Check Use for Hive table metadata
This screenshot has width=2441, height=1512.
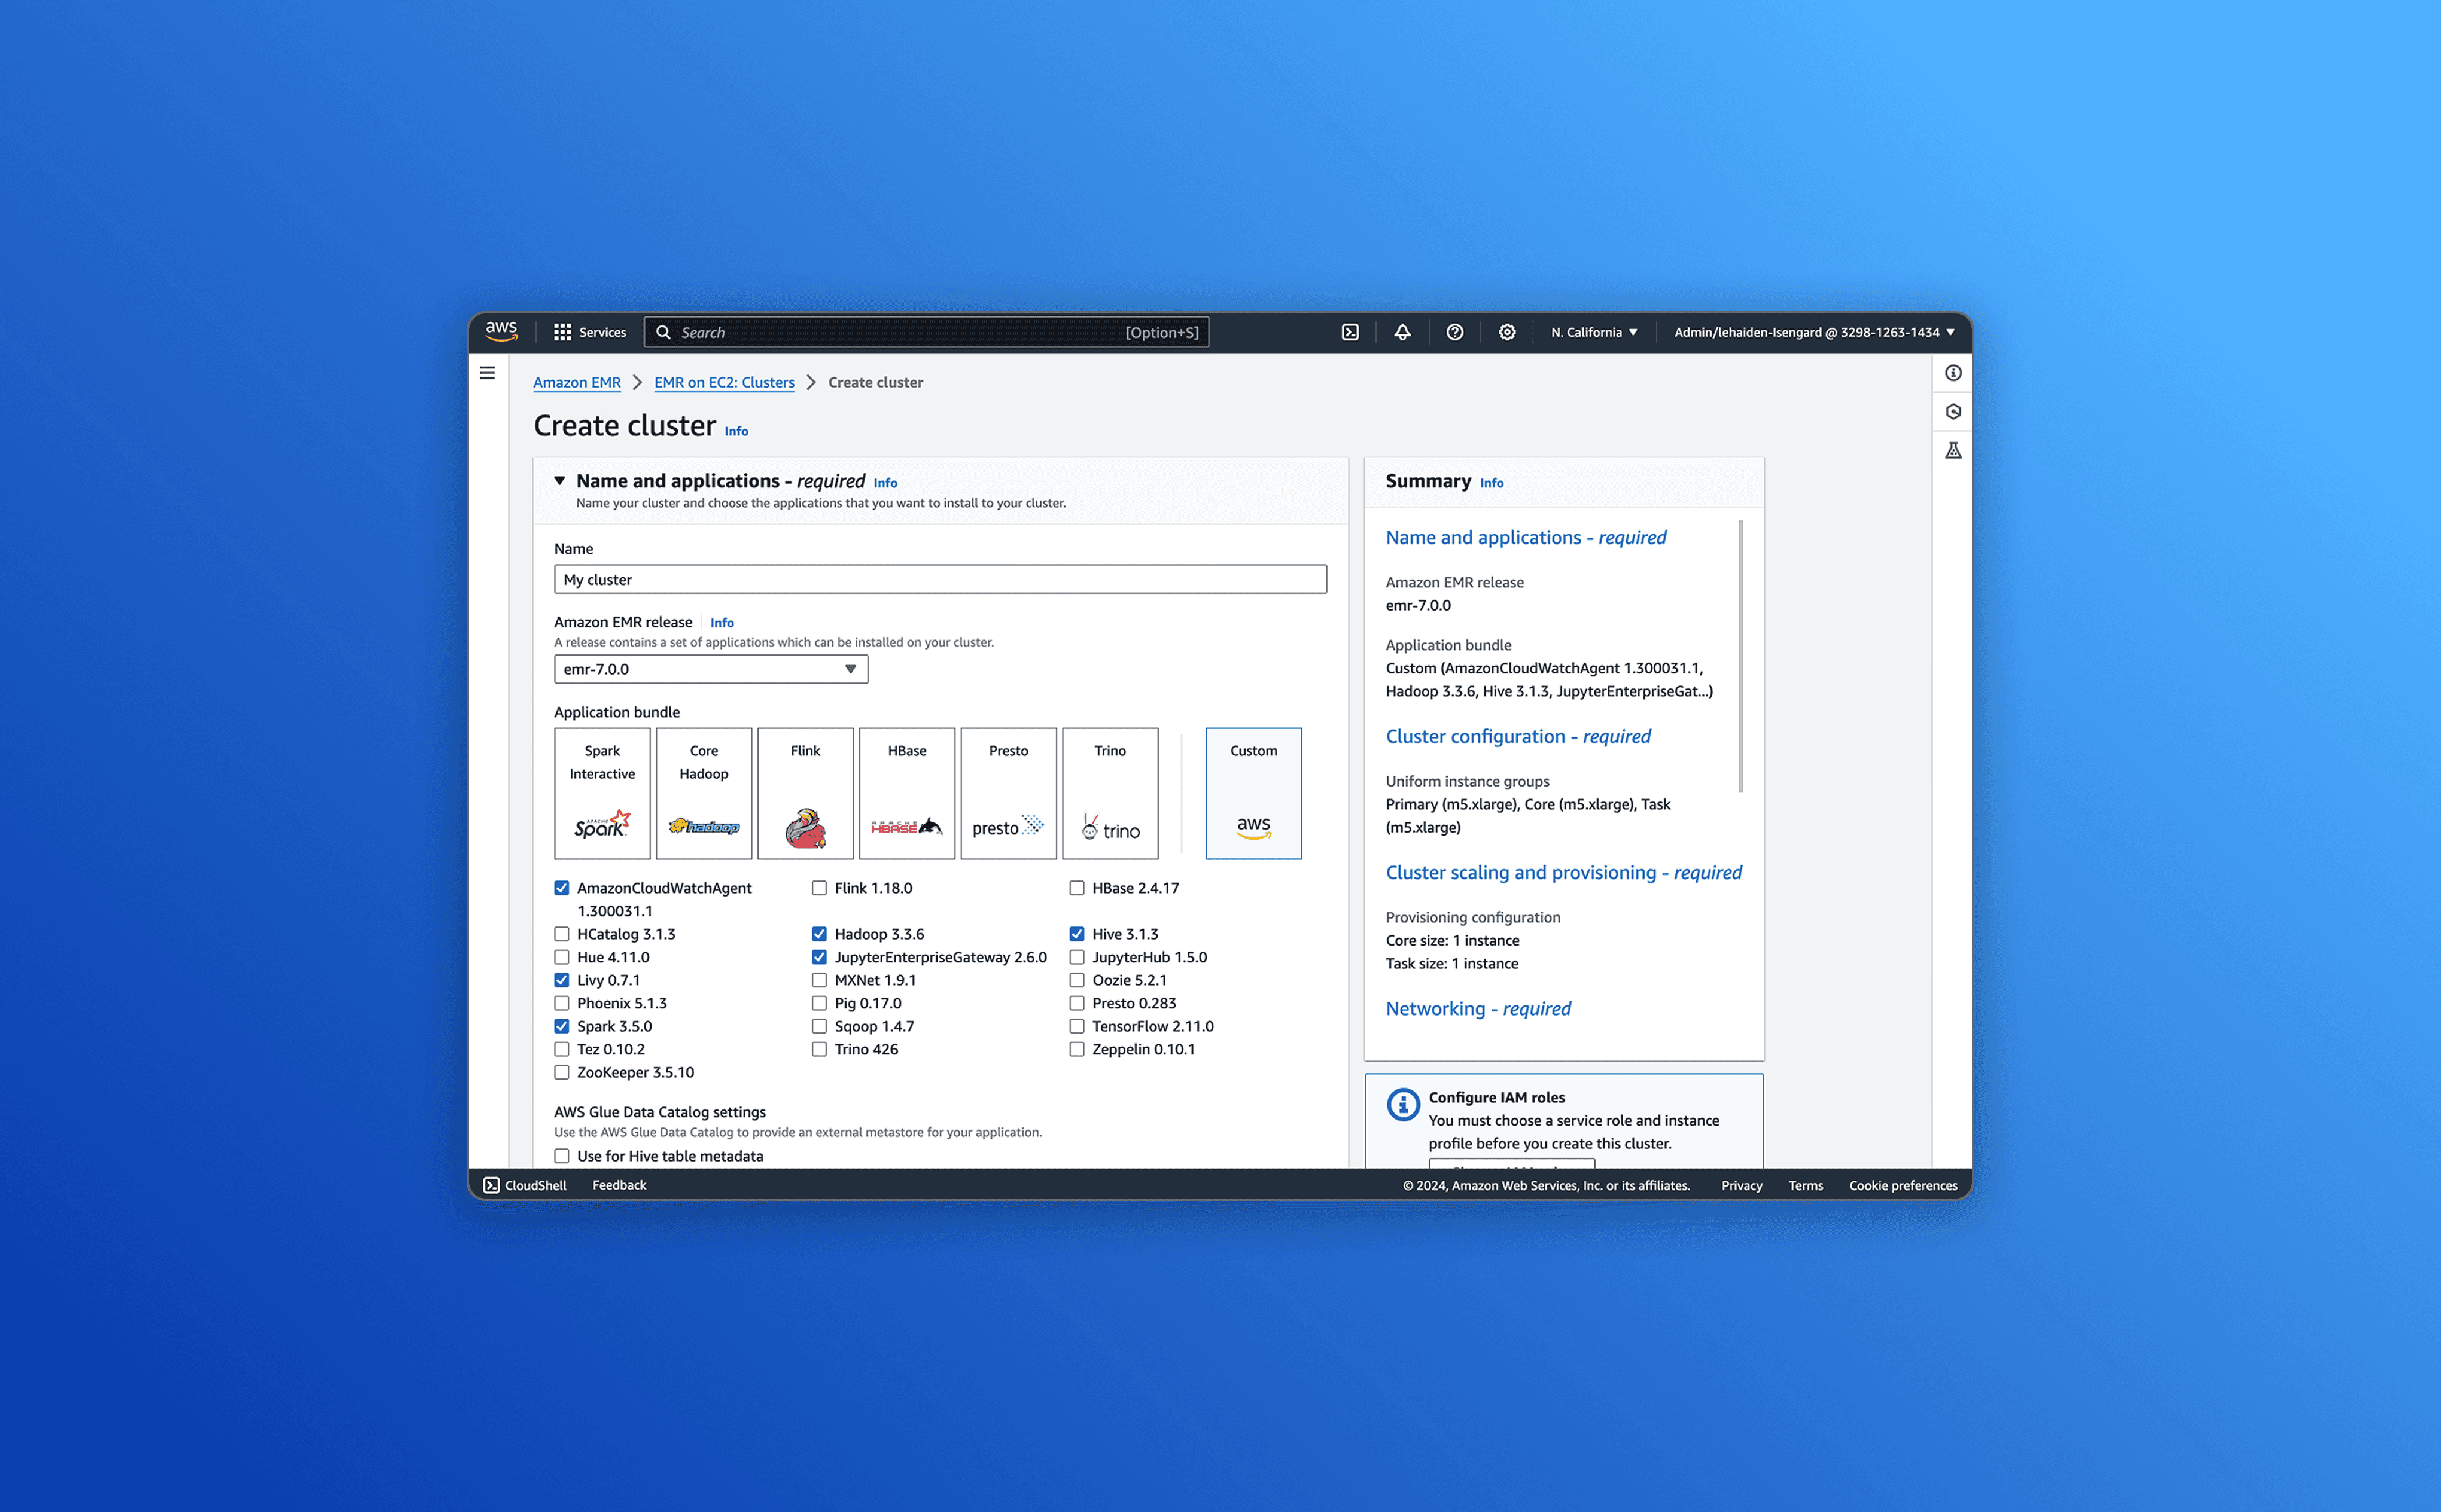pyautogui.click(x=562, y=1156)
